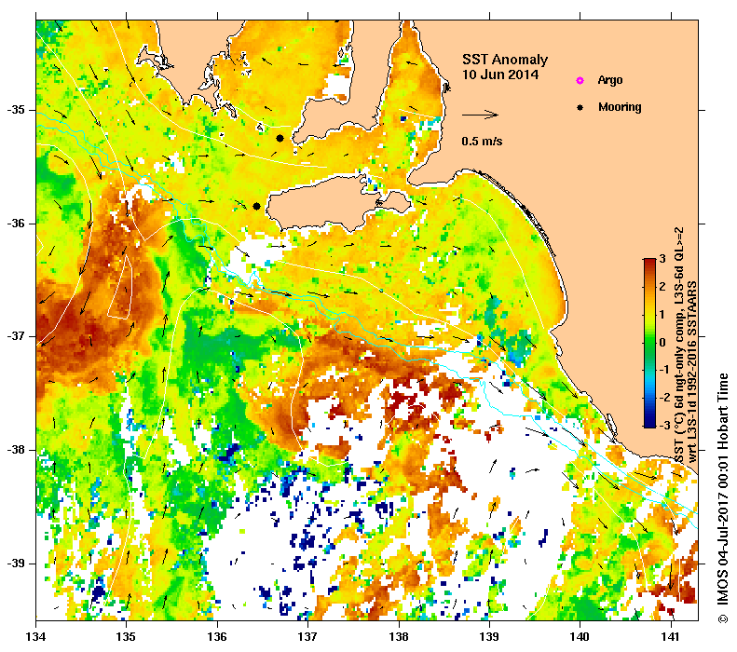The width and height of the screenshot is (737, 652).
Task: Click the '0.5 m/s' scale label
Action: pyautogui.click(x=482, y=141)
